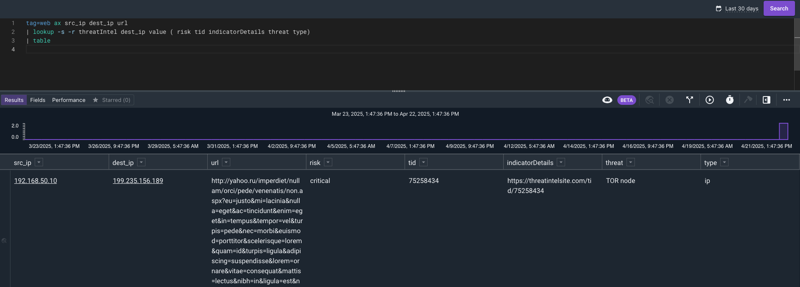Screen dimensions: 800x287
Task: Click the threatintelsite.com indicator details URL
Action: click(549, 185)
